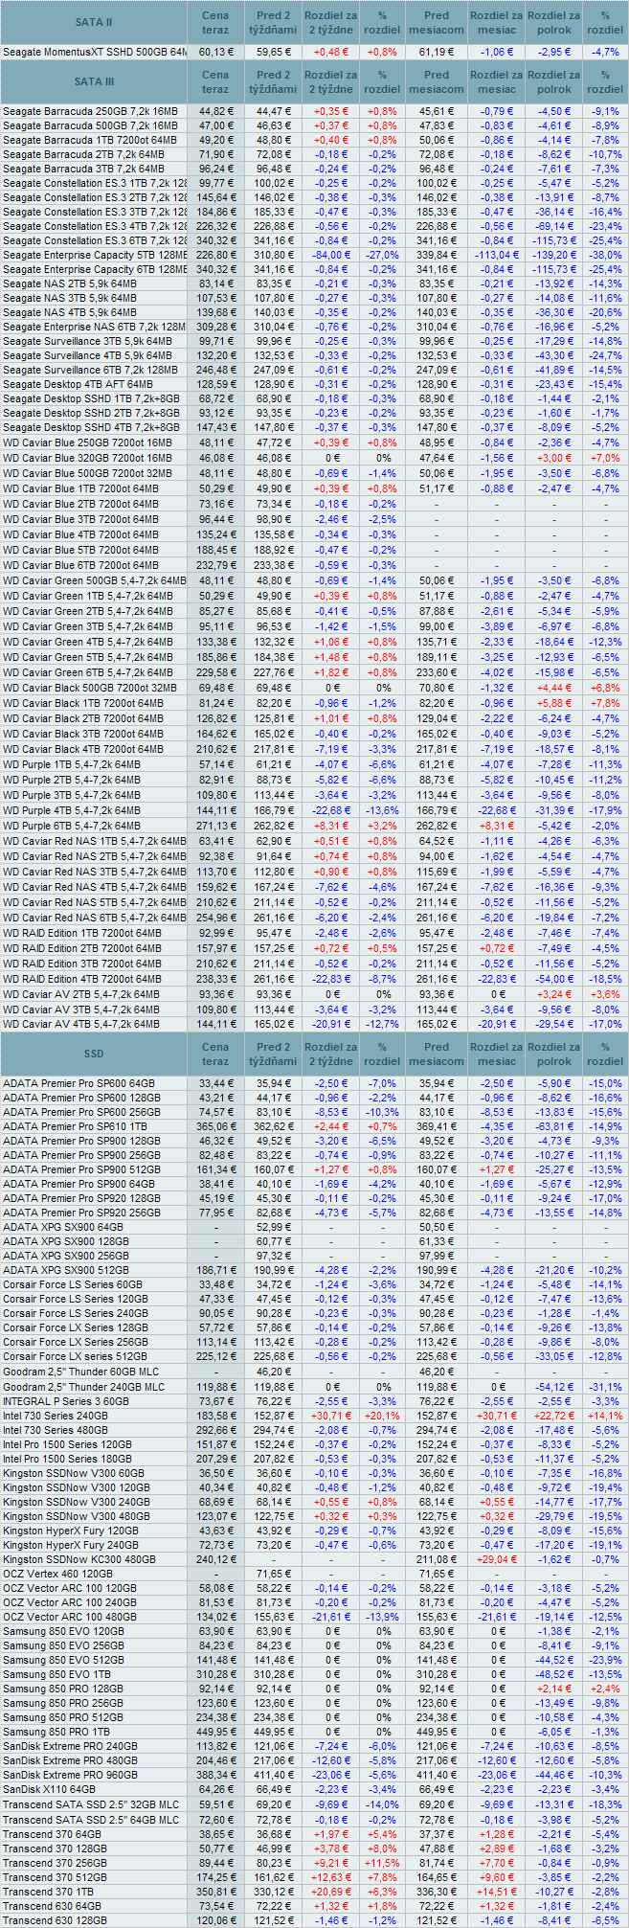
Task: Click the 365,06 € current price
Action: pyautogui.click(x=215, y=1126)
